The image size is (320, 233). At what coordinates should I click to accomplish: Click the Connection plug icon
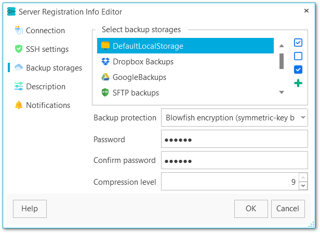coord(19,31)
